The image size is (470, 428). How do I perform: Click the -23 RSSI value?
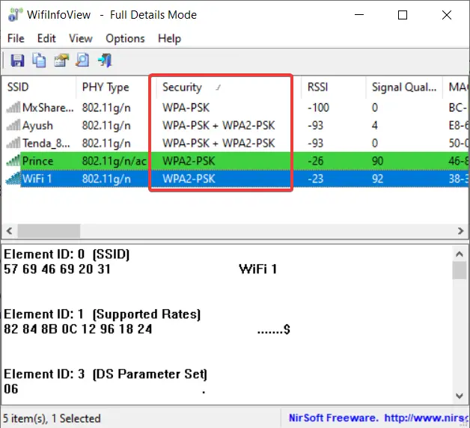pos(315,179)
